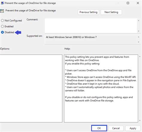Click the policy heading beside the setting icon

click(31, 10)
